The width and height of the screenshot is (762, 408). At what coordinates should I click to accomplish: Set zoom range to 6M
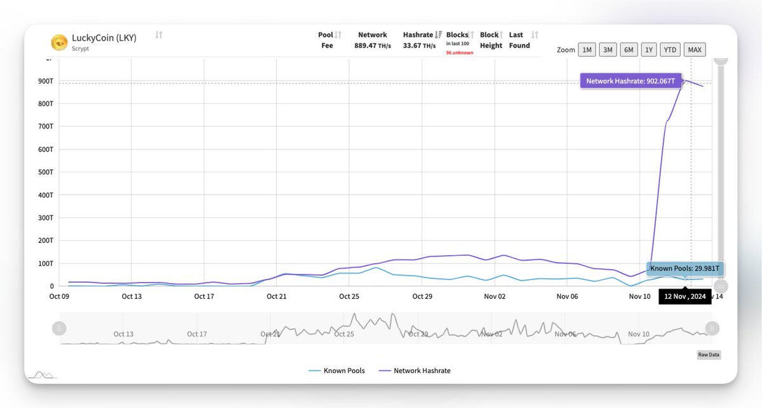click(629, 50)
